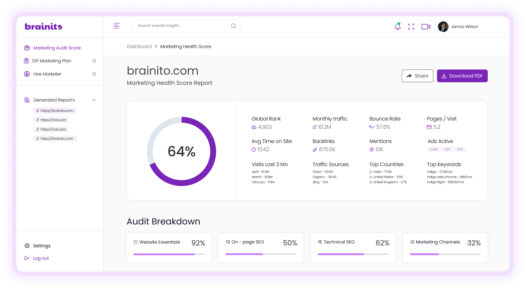The image size is (526, 288).
Task: Open second https://rcb.com report
Action: tap(51, 129)
